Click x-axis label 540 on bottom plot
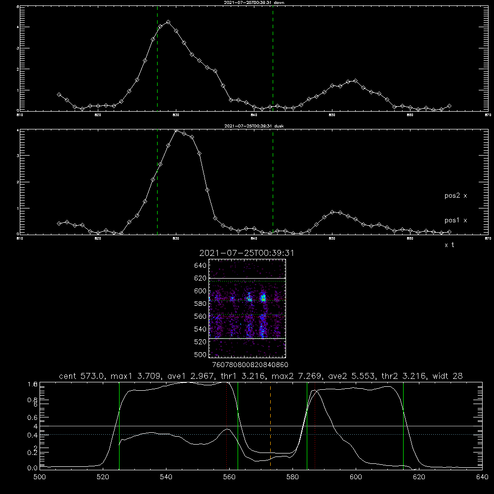This screenshot has width=494, height=494. pos(166,477)
